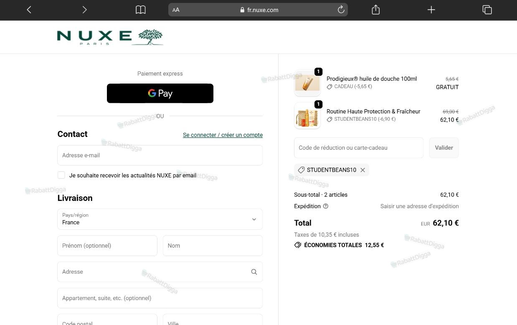Click the Valider discount button

(444, 148)
